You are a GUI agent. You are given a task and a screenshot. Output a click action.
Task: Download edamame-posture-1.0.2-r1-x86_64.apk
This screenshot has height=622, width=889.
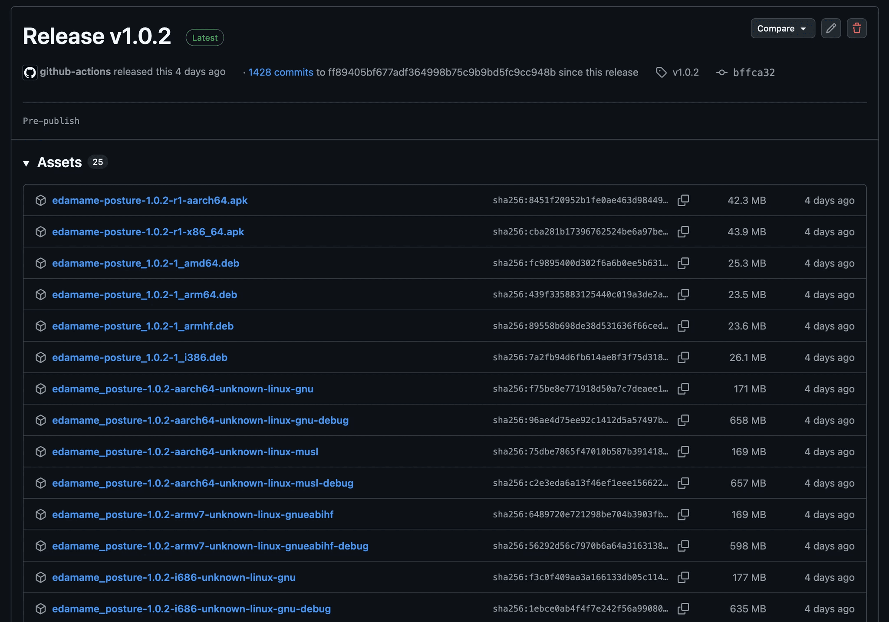point(148,232)
